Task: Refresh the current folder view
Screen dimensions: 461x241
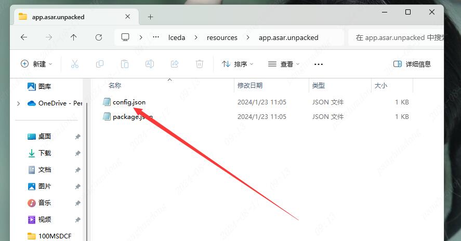Action: 99,37
